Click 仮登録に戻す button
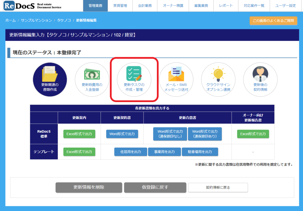 (155, 187)
